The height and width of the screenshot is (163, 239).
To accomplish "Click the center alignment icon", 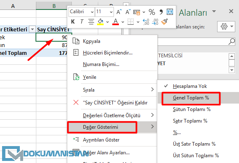I will (x=91, y=21).
